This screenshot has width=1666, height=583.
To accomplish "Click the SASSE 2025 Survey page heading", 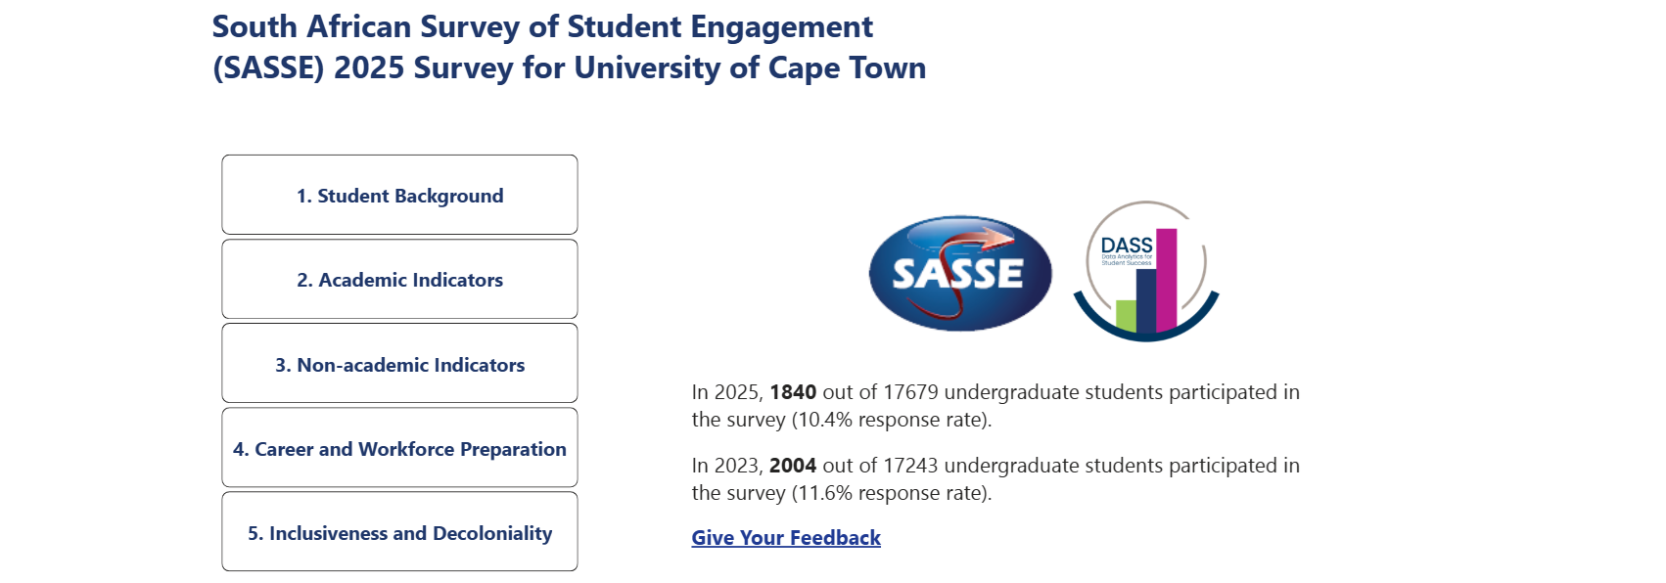I will pyautogui.click(x=569, y=47).
